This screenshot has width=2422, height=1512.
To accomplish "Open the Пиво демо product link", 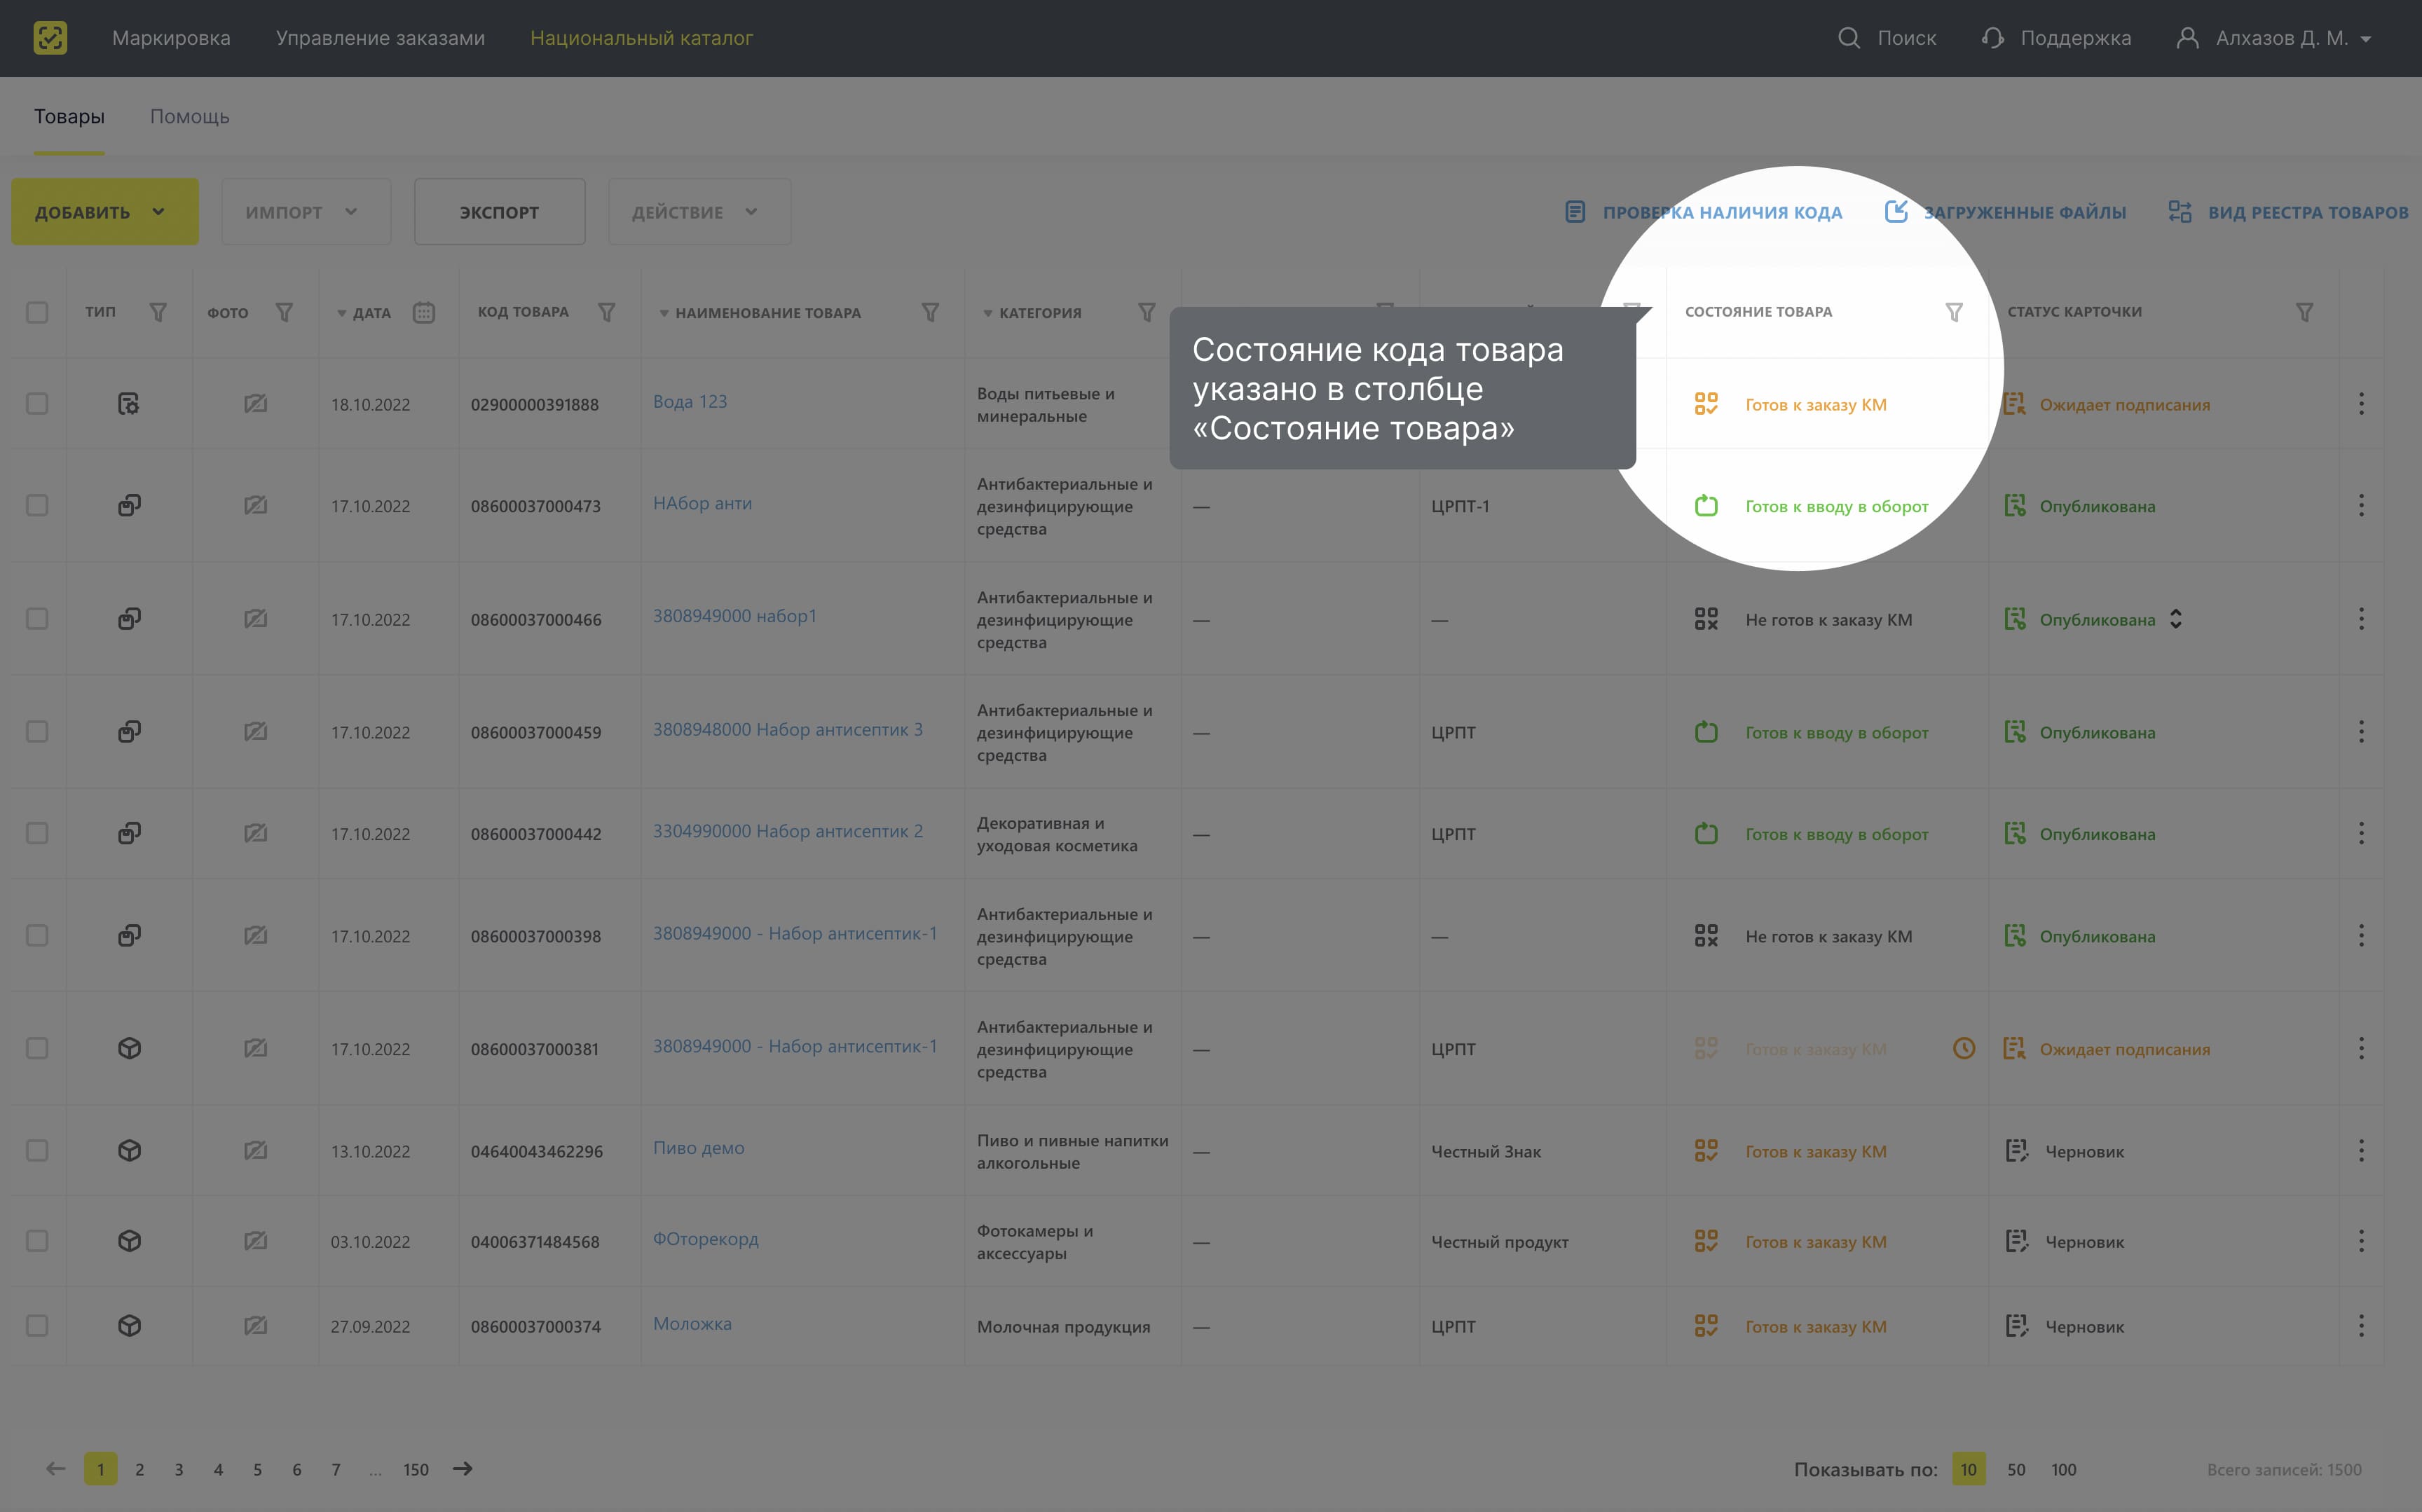I will tap(699, 1148).
